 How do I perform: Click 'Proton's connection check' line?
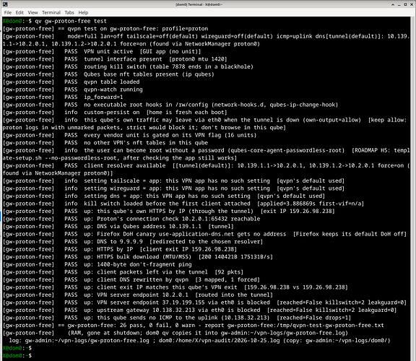131,219
